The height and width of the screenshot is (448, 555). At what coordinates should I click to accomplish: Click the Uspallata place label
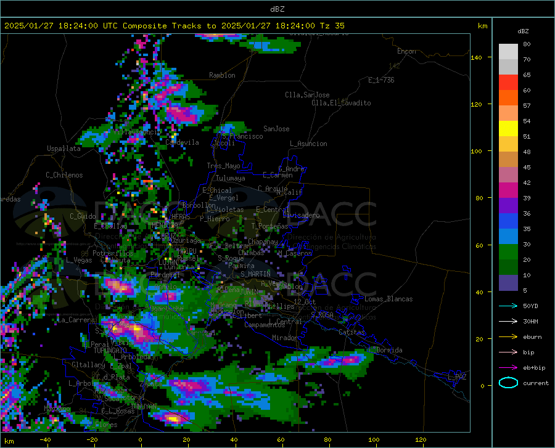point(64,149)
